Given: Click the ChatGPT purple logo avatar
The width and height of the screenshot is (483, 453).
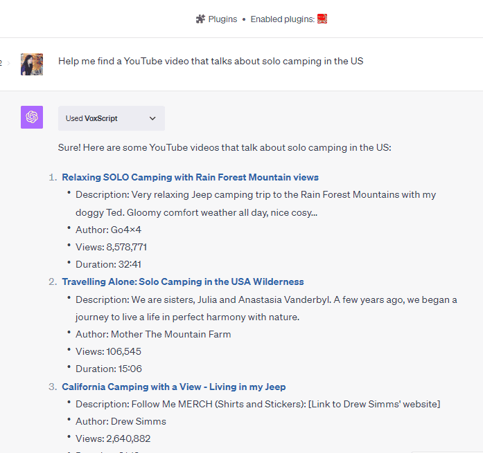Looking at the screenshot, I should 32,117.
